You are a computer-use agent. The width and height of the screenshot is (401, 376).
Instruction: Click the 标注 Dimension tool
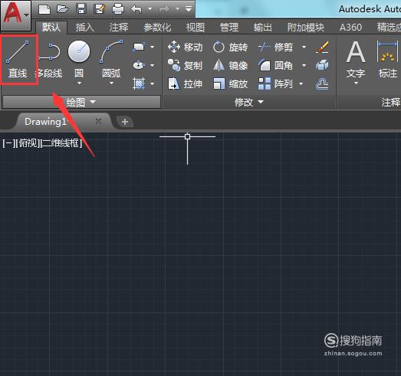coord(388,60)
